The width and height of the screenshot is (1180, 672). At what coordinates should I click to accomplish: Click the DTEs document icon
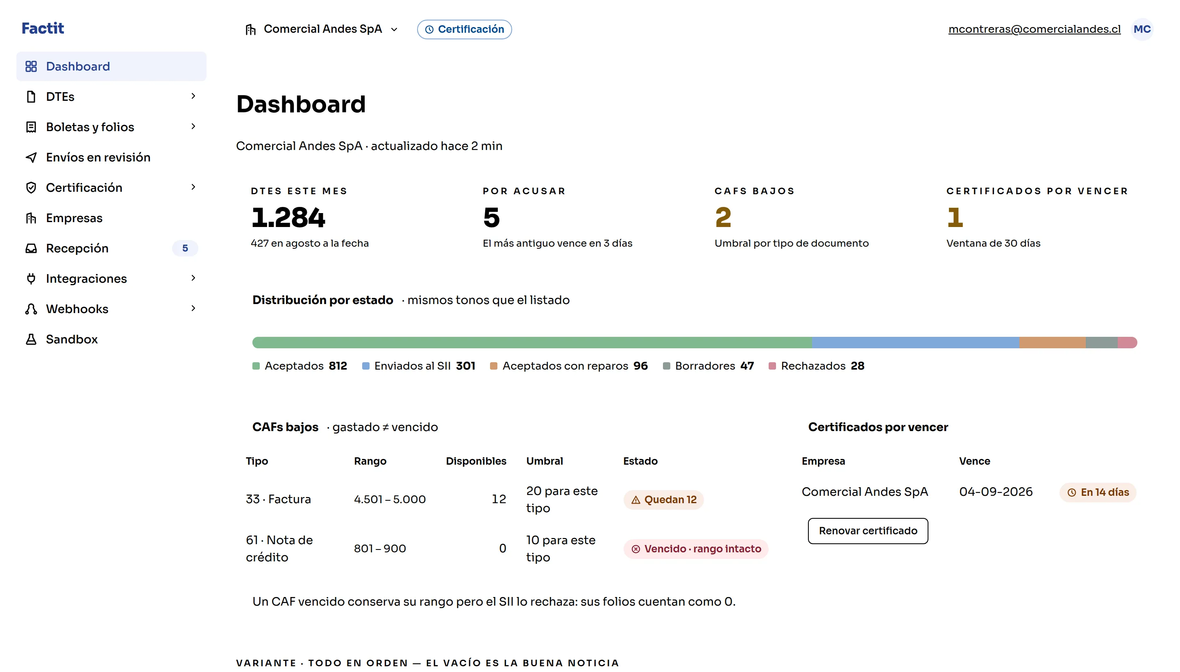31,96
